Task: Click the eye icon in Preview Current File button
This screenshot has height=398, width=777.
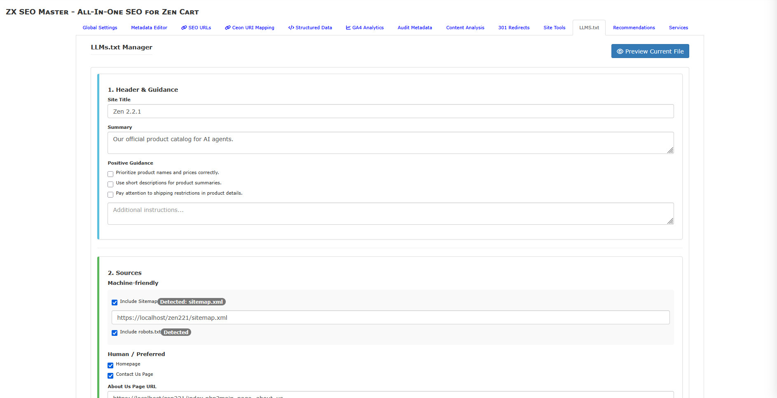Action: (620, 51)
